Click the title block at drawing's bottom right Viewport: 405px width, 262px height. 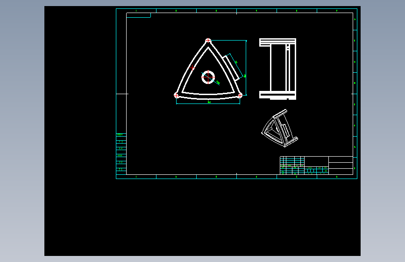tap(316, 165)
